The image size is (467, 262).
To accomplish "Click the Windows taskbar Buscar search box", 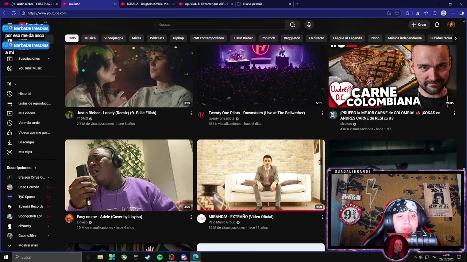I will [47, 257].
